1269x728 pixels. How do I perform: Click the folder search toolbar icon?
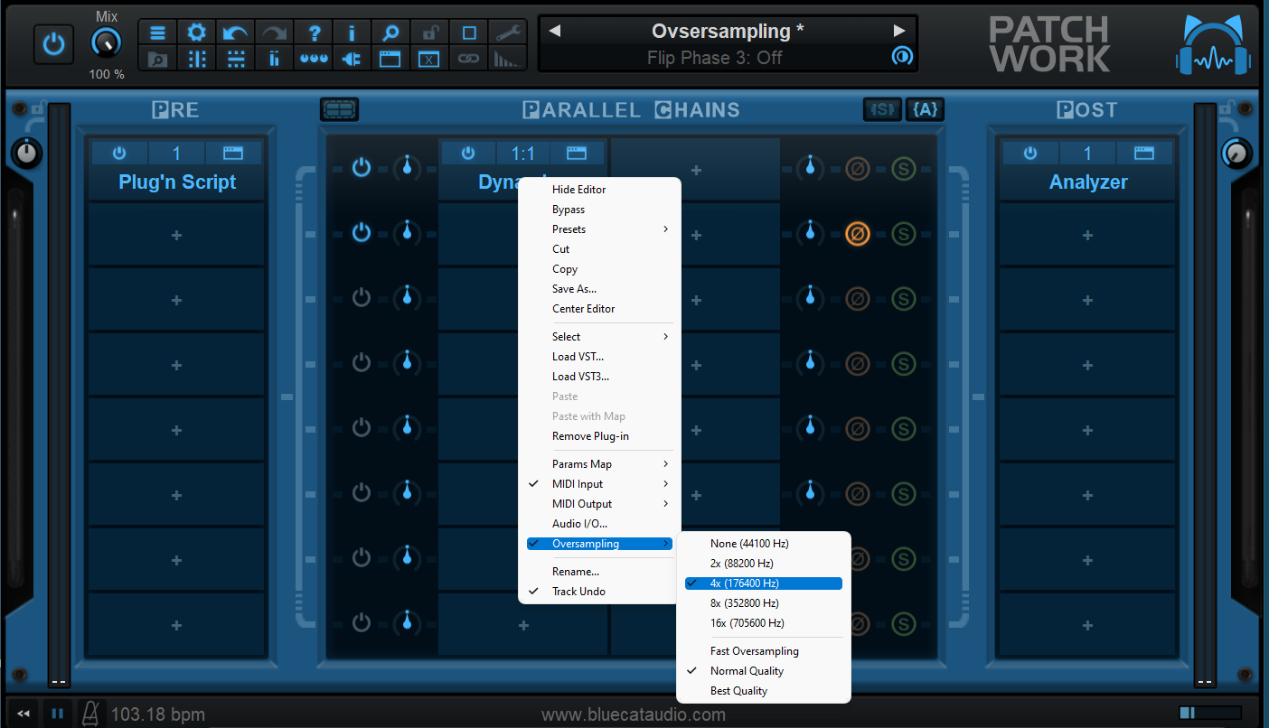coord(157,59)
